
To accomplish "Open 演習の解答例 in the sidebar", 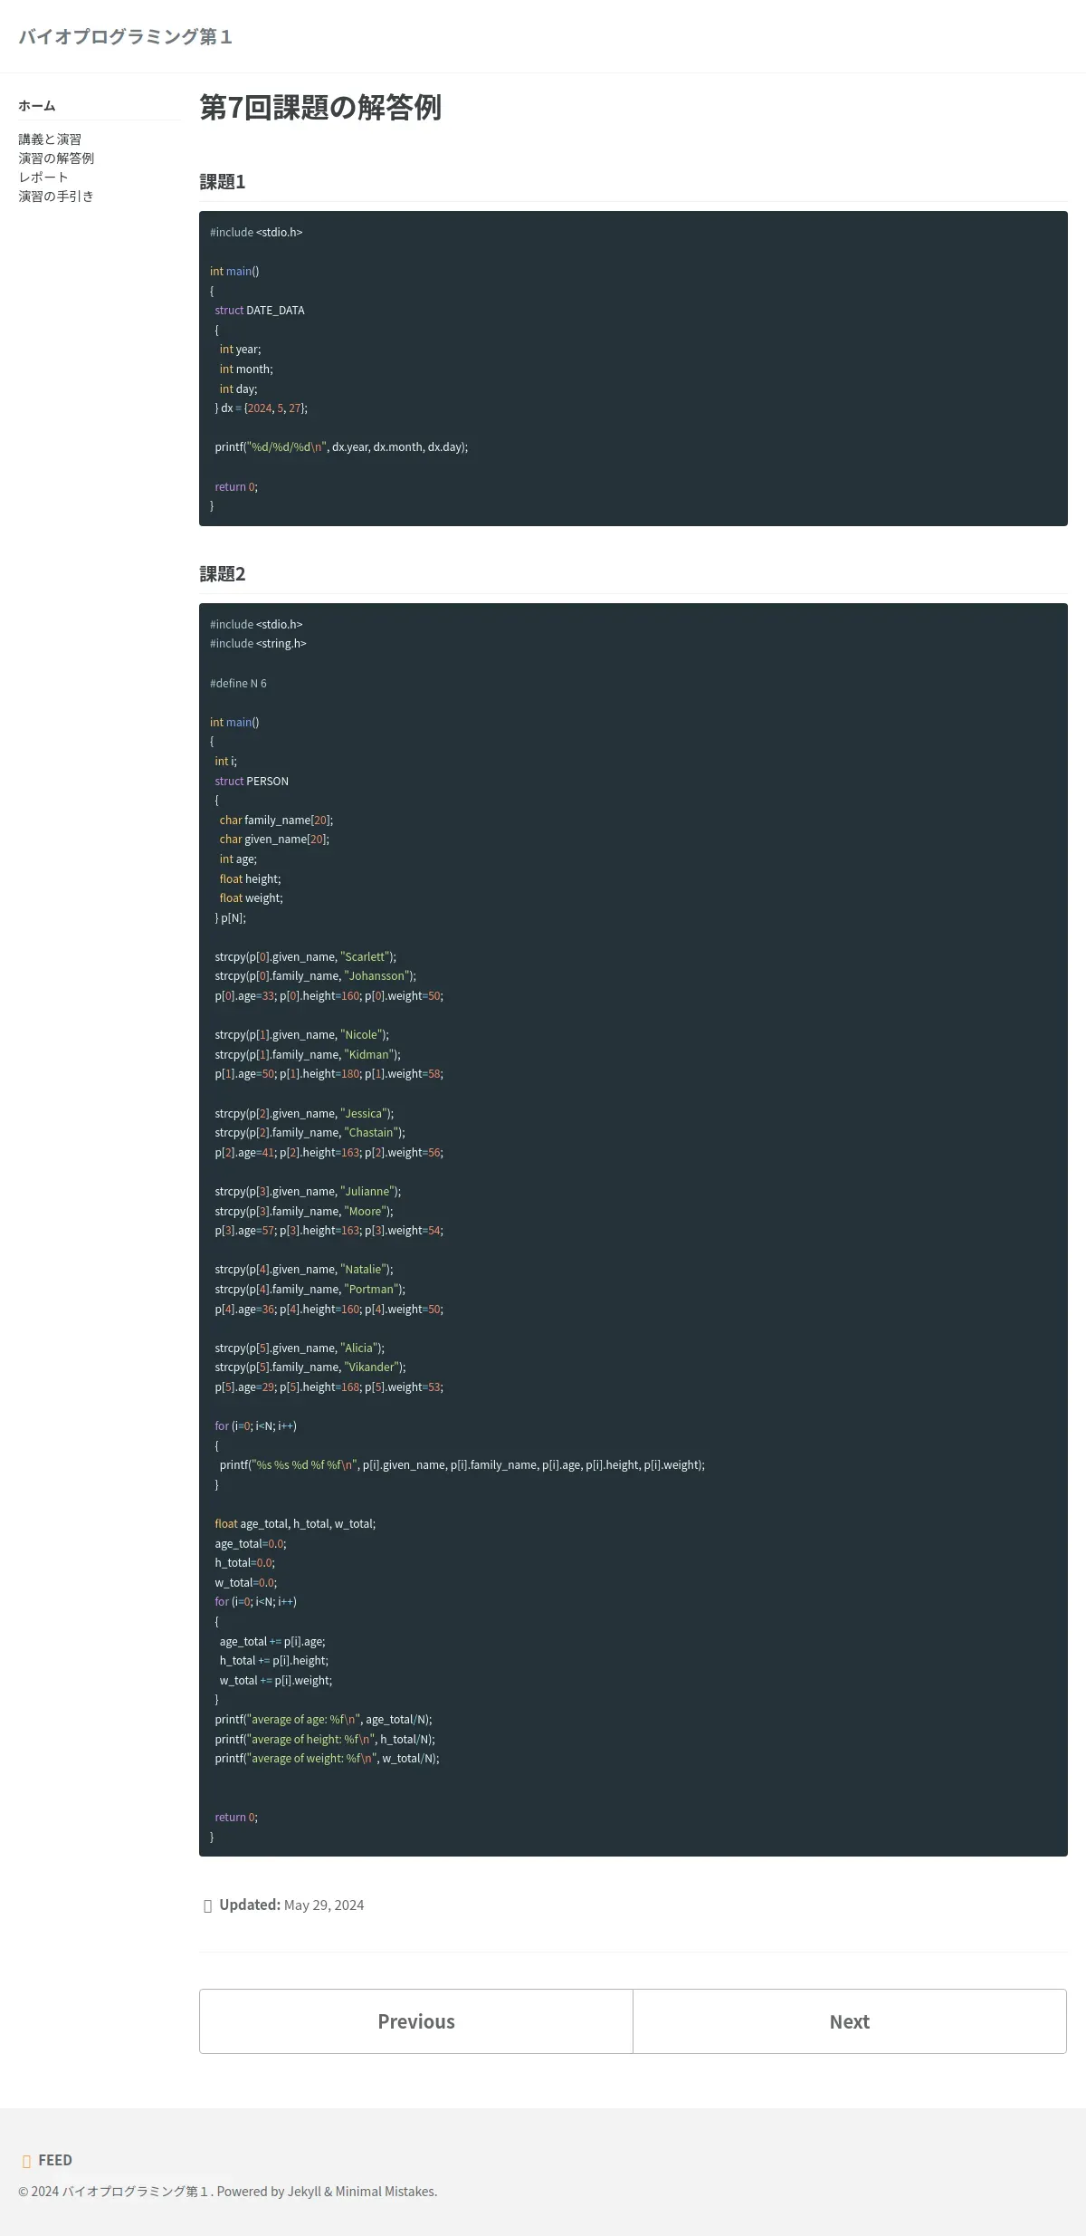I will [x=56, y=158].
